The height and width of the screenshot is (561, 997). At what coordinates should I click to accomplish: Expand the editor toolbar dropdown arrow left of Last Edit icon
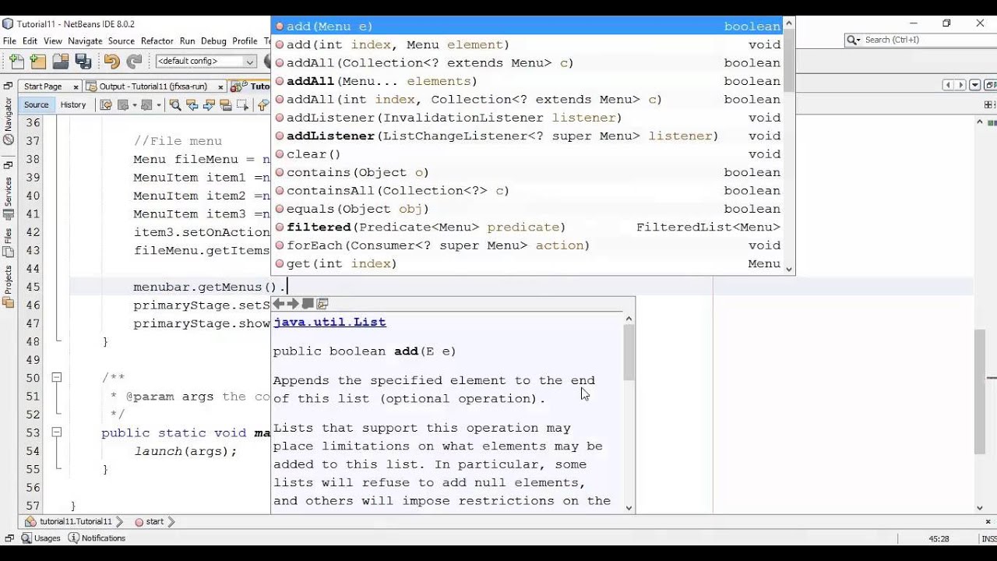(x=134, y=105)
